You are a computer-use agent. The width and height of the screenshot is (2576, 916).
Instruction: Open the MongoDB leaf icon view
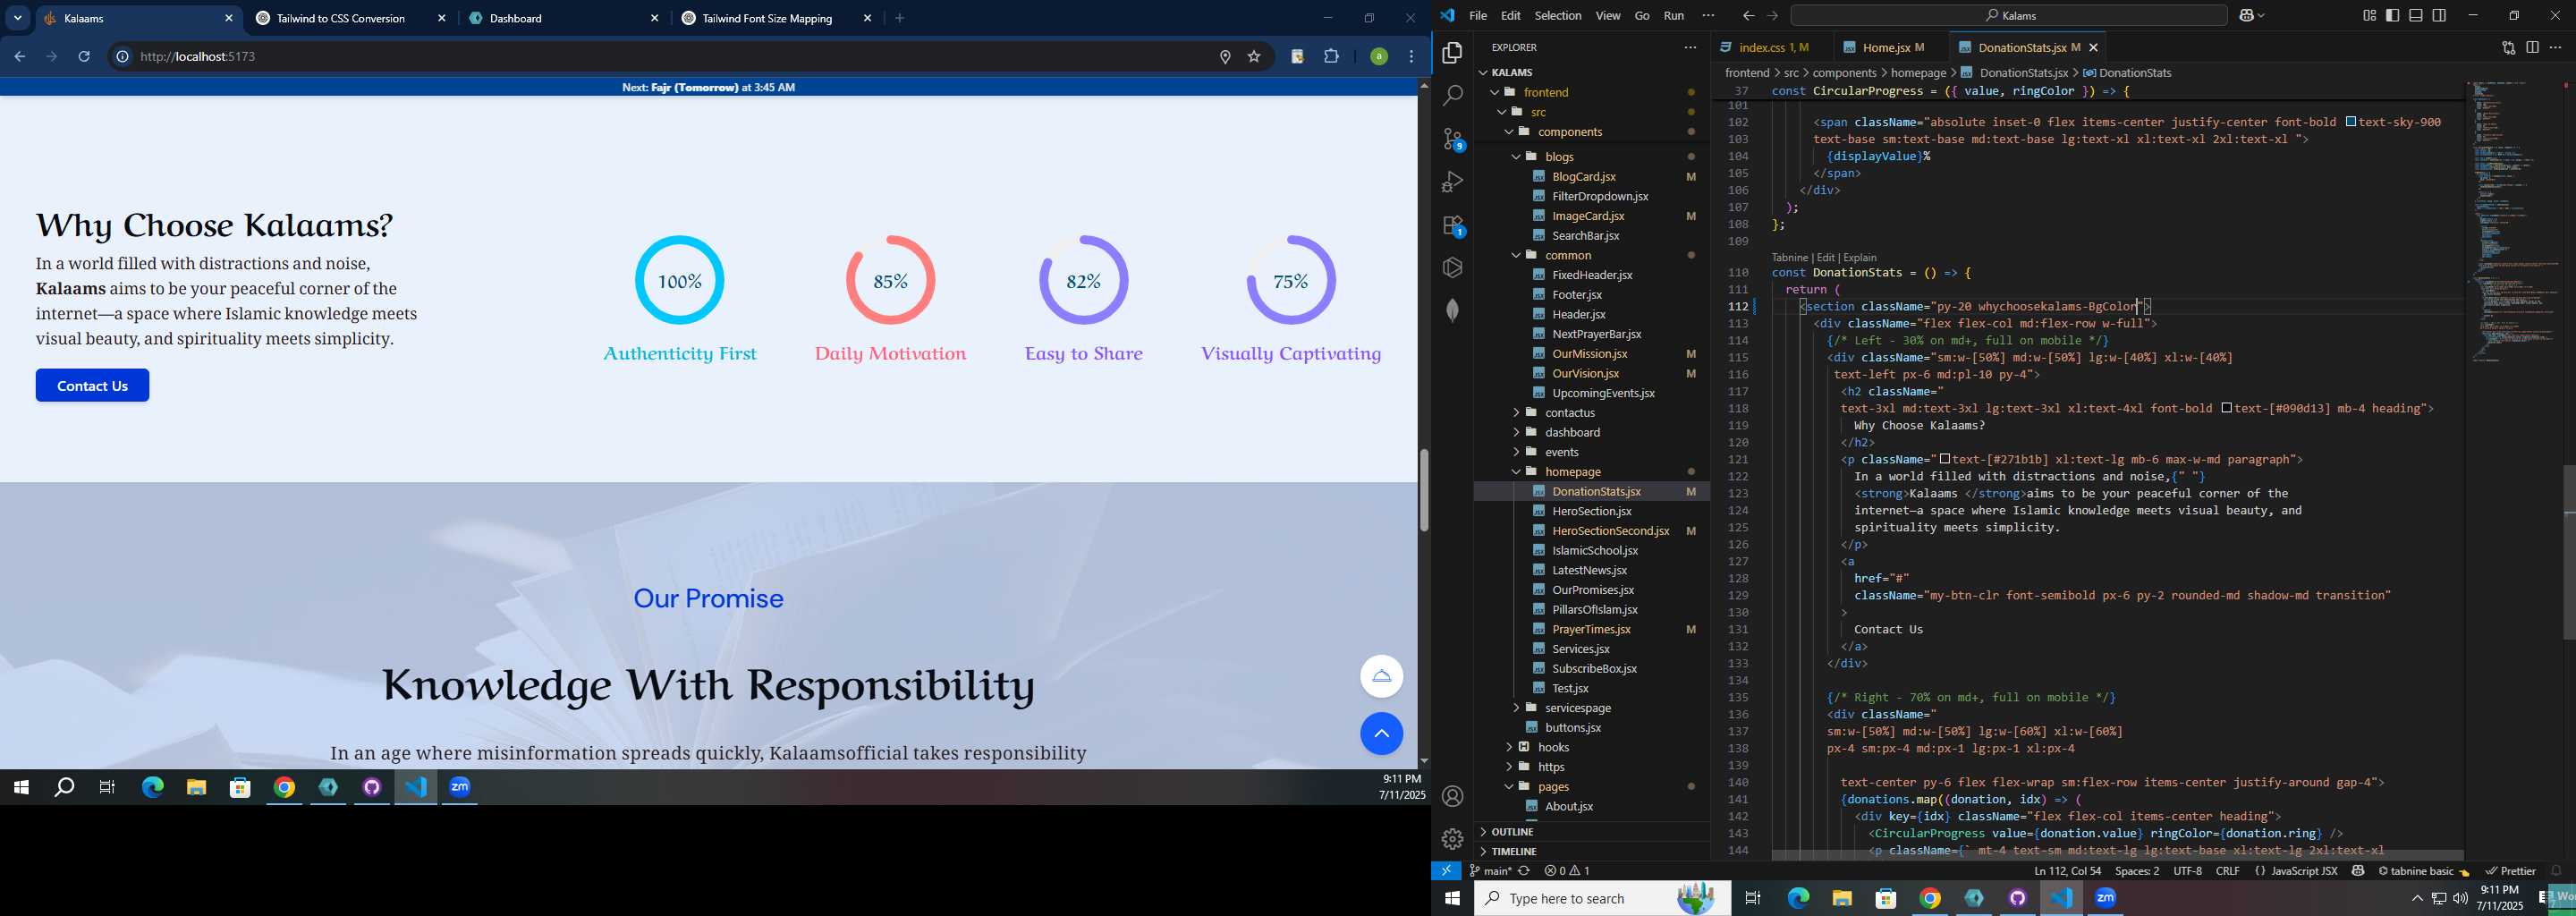tap(1452, 311)
